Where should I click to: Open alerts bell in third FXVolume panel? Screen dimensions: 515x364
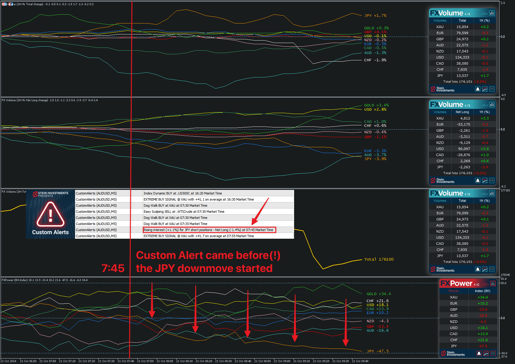478,269
